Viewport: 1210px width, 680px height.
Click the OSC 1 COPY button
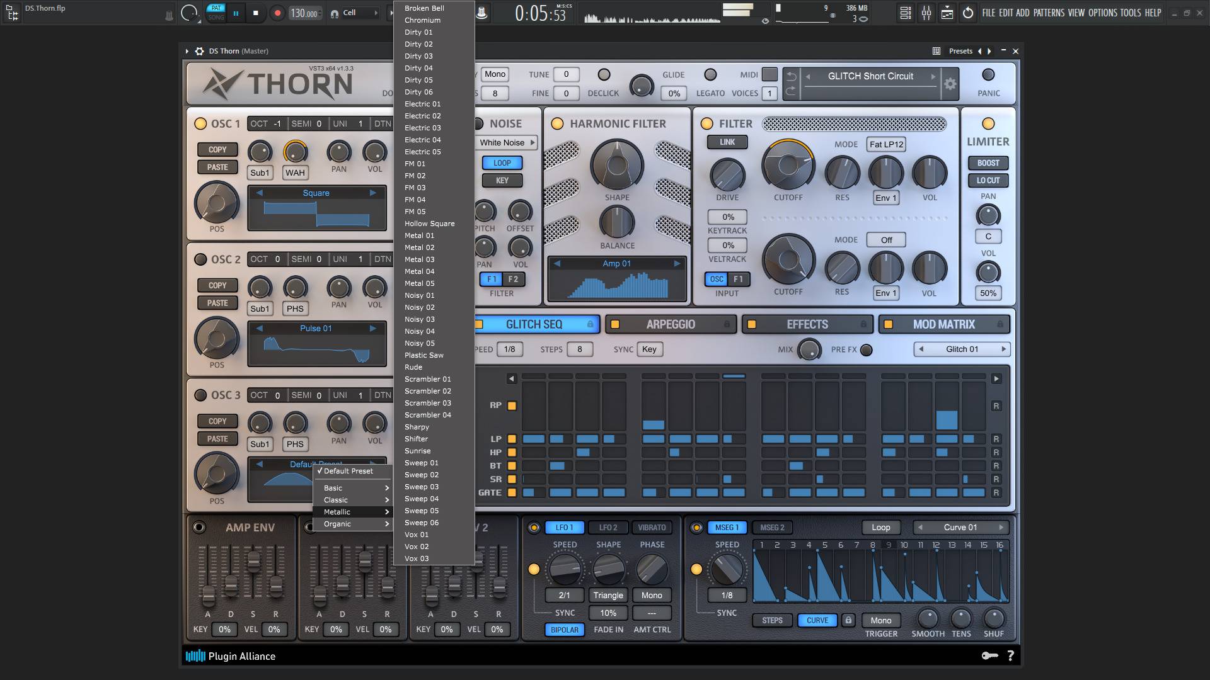point(217,149)
